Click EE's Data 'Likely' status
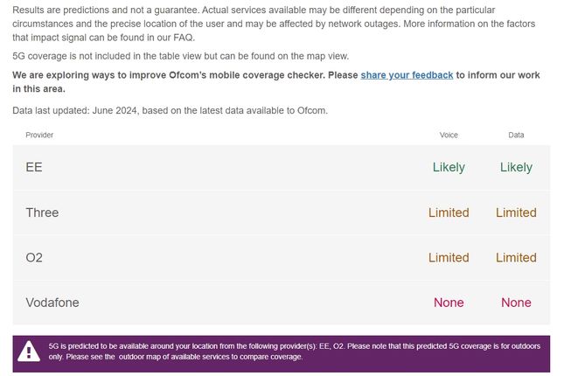Screen dimensions: 564x376 tap(516, 167)
